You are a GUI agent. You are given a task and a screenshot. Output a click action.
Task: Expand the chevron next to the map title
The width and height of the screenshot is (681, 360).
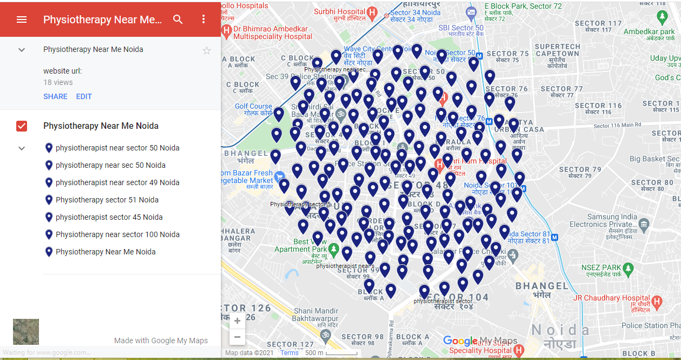(22, 49)
